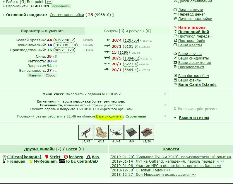Image resolution: width=233 pixels, height=184 pixels.
Task: Open the Гости link
Action: pyautogui.click(x=71, y=149)
